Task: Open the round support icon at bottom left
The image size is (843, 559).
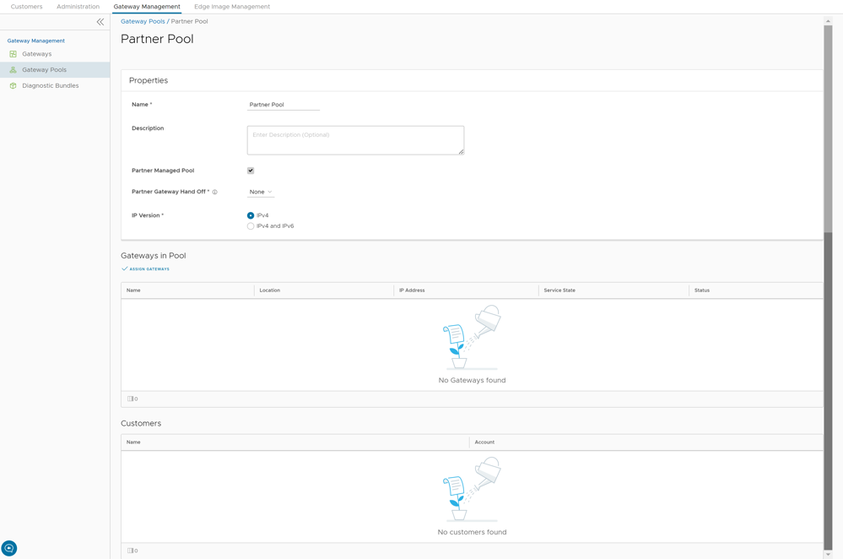Action: tap(9, 548)
